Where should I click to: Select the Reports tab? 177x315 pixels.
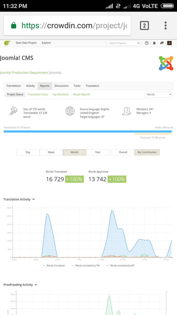[x=45, y=86]
